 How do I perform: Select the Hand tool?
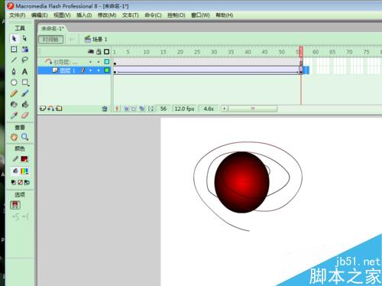tap(14, 137)
